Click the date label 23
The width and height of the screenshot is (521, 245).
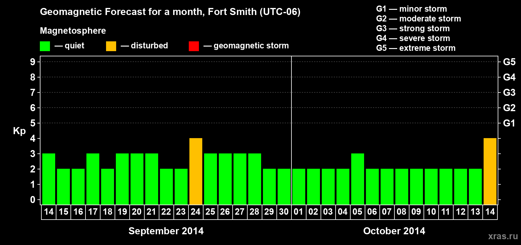click(x=181, y=212)
